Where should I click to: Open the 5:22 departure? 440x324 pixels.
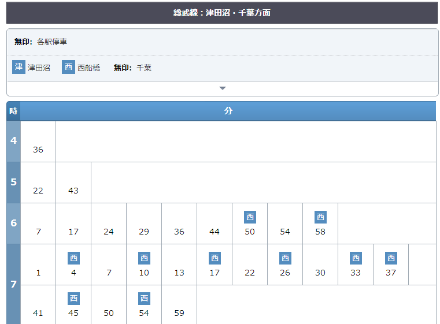coord(38,191)
